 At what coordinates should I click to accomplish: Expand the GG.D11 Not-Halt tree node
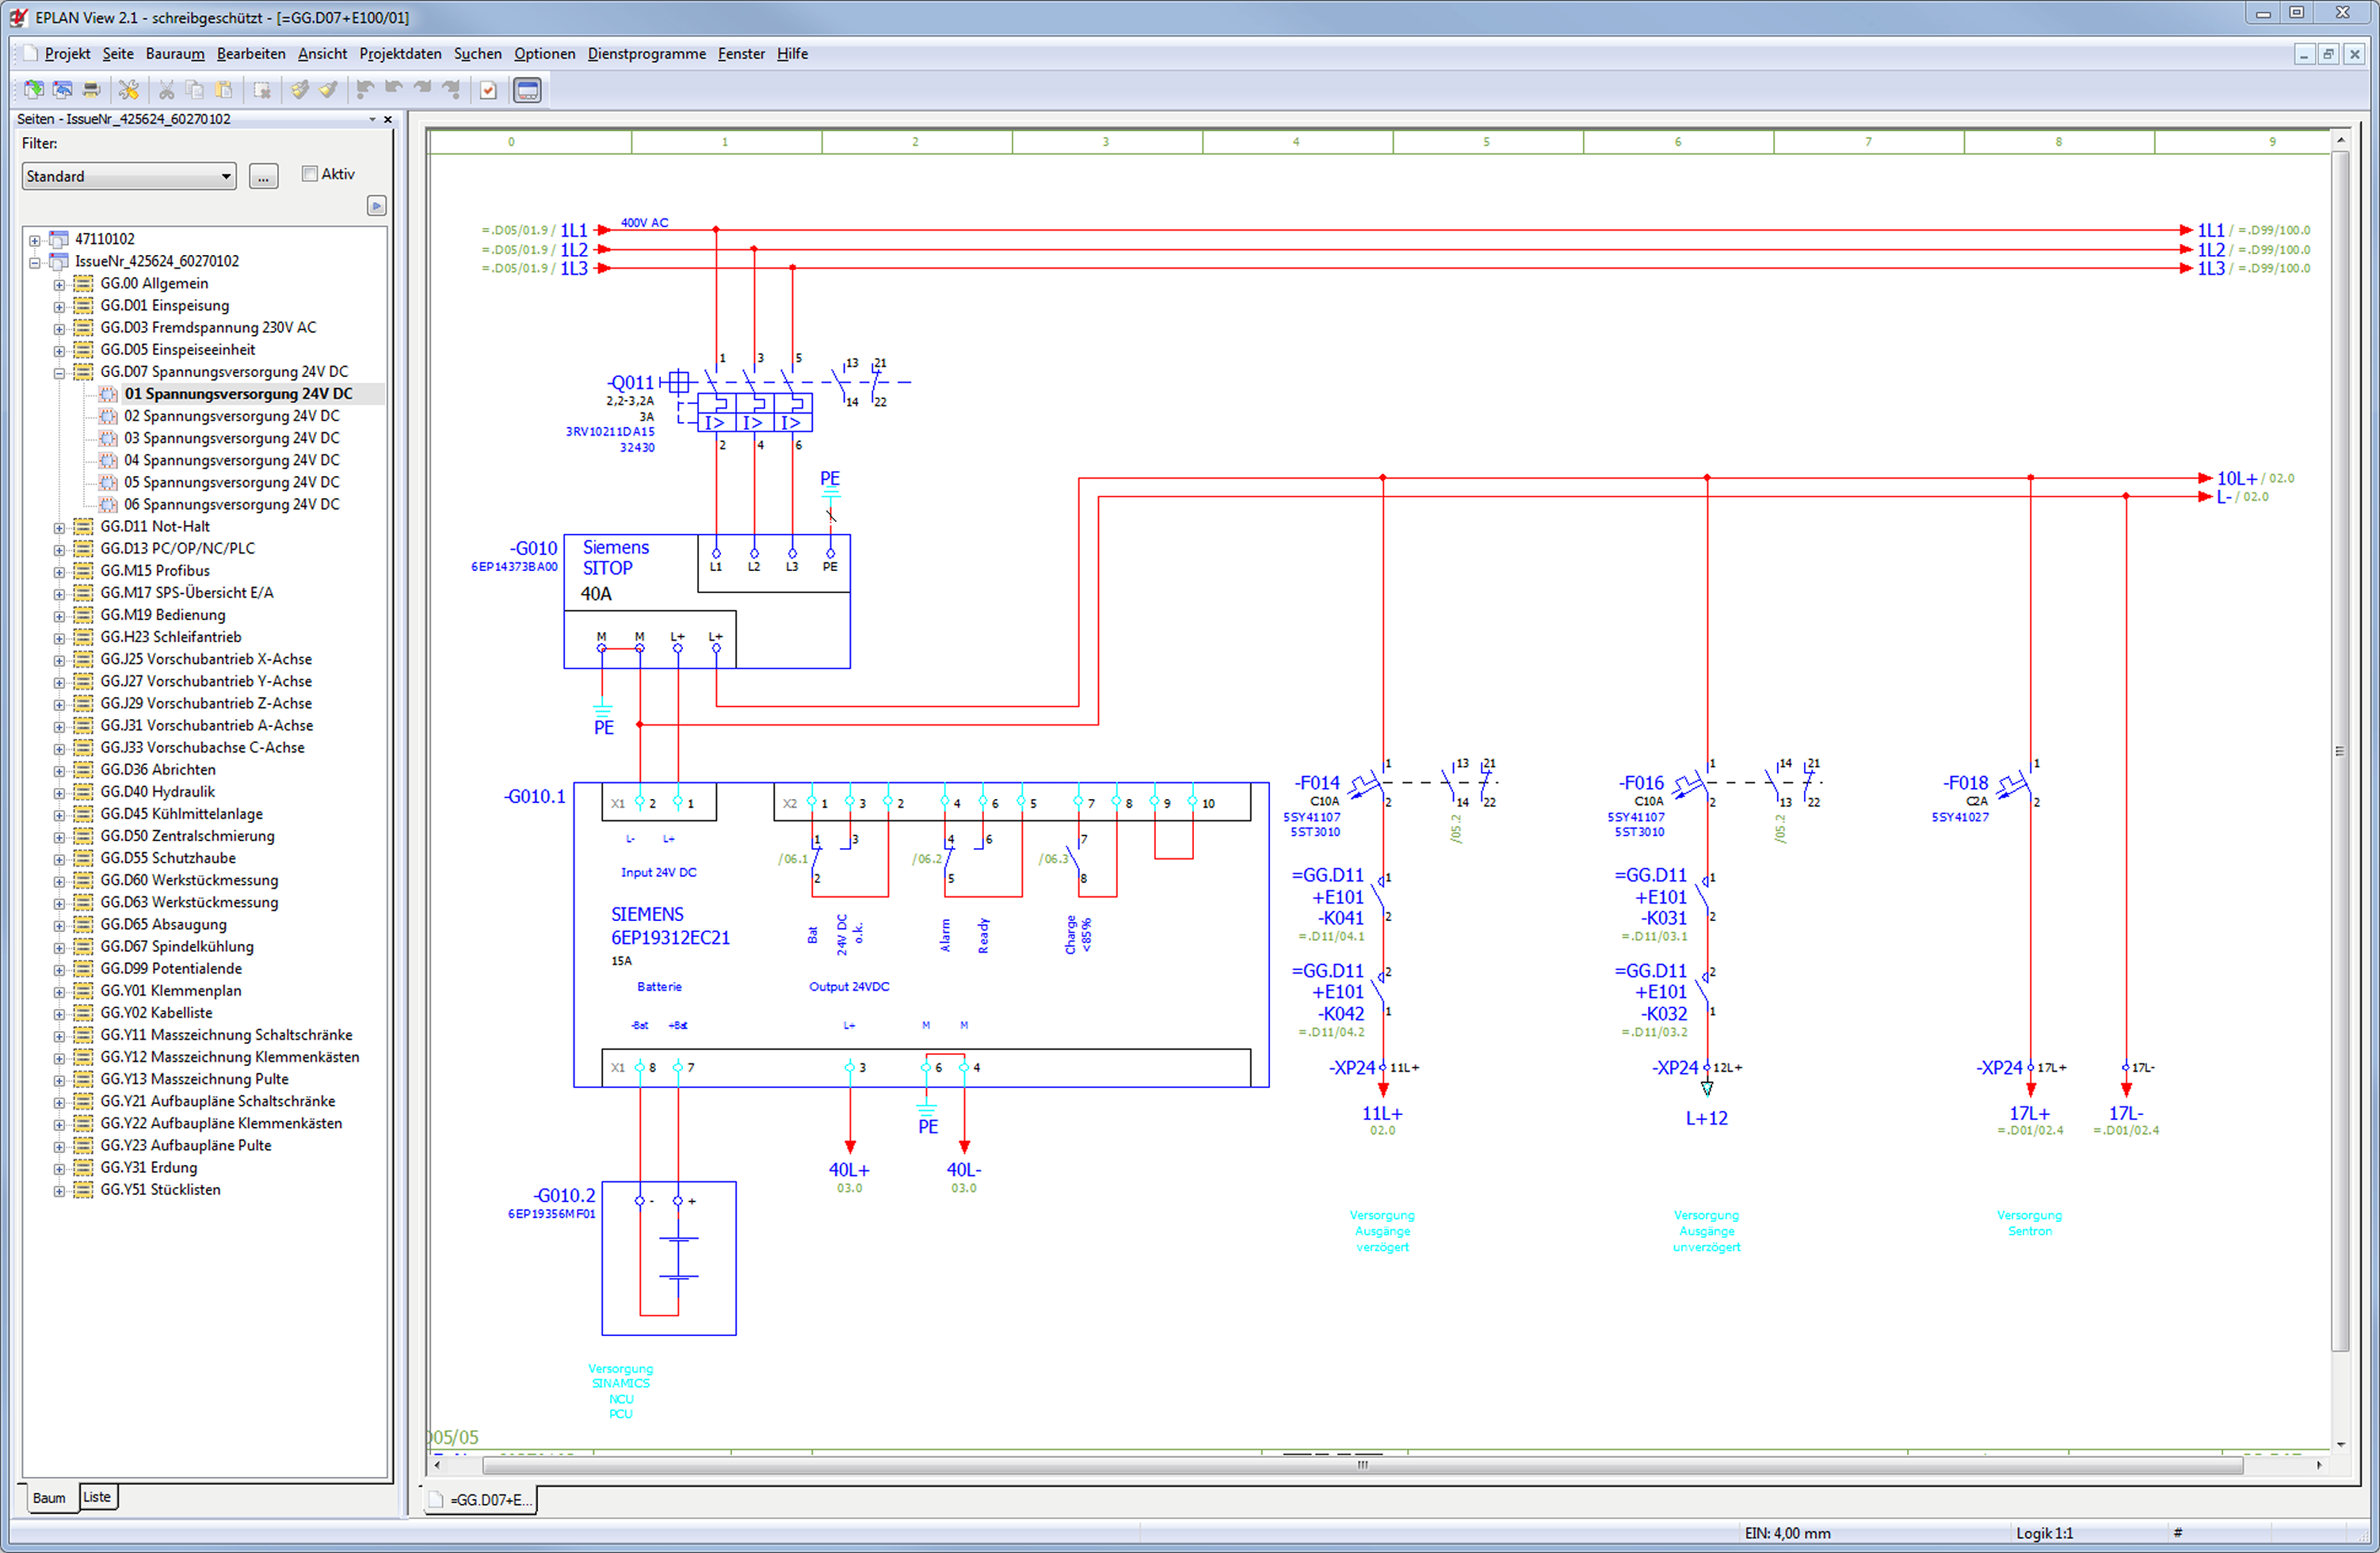(59, 527)
